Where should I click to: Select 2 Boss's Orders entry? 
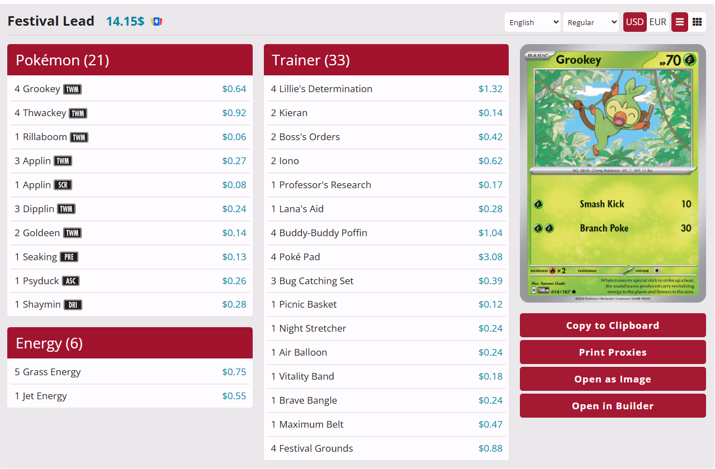pos(386,137)
